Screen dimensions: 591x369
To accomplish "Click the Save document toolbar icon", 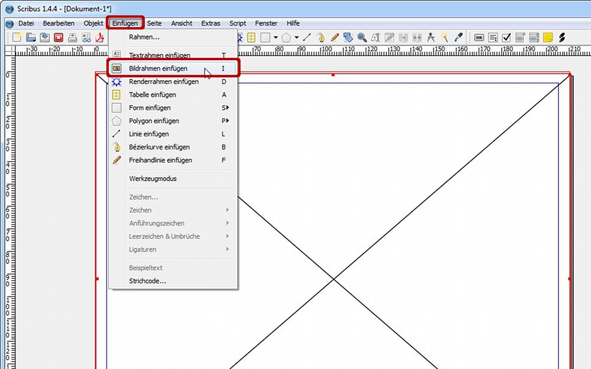I will coord(45,37).
